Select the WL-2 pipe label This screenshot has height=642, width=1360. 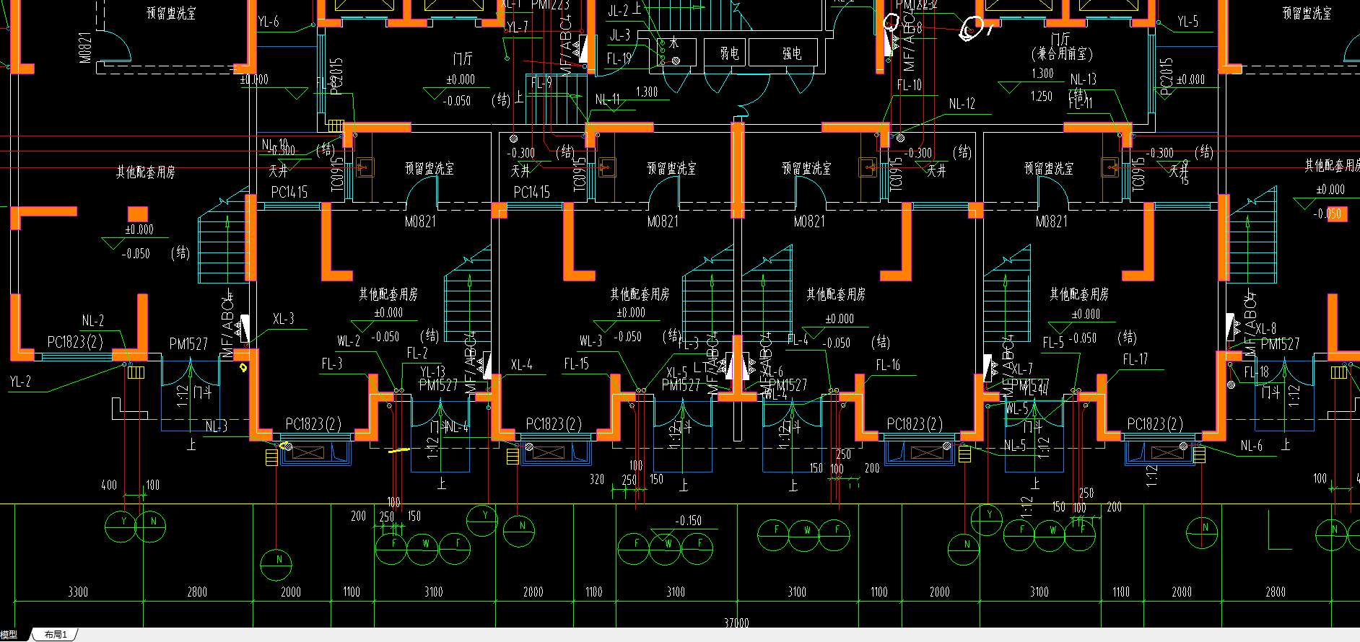[349, 341]
